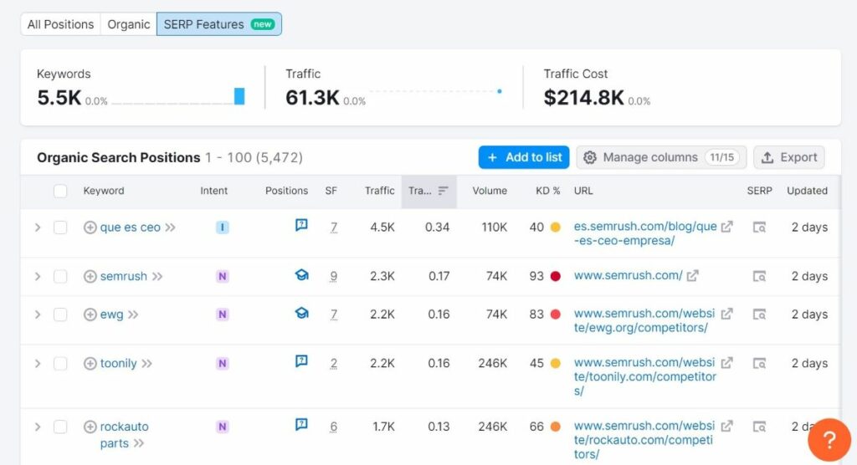
Task: Click the featured snippet icon for toonily
Action: click(301, 361)
